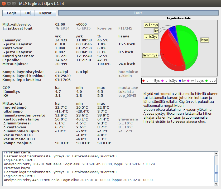Click the Käynti yhteensä 52.5% value
Image resolution: width=221 pixels, height=189 pixels.
coord(103,56)
